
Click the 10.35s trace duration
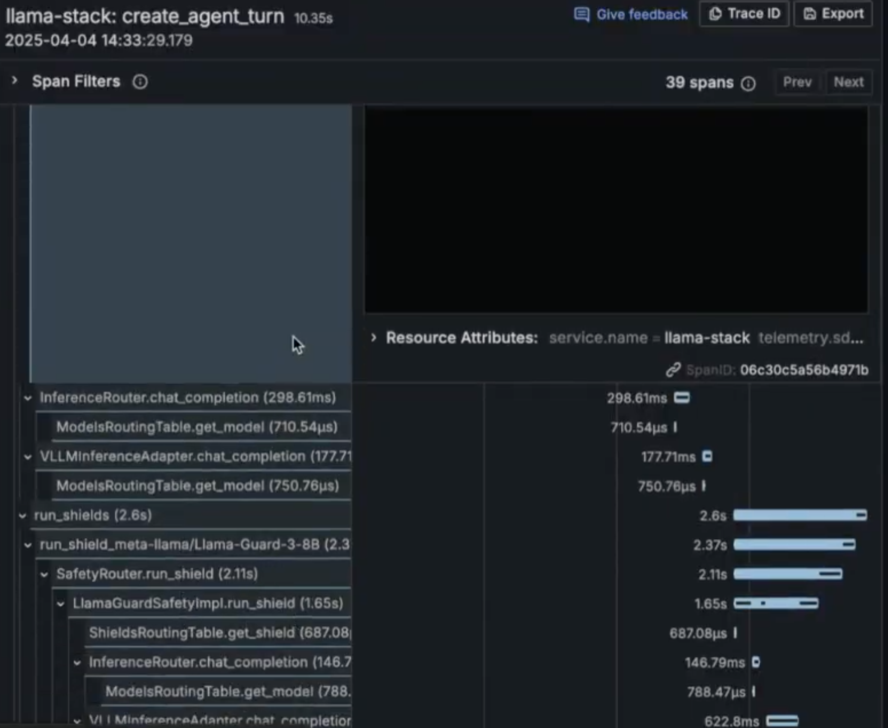[313, 18]
